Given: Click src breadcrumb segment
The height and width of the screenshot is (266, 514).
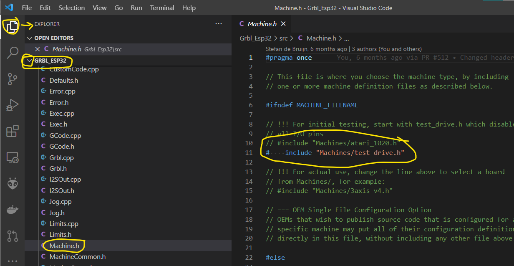Looking at the screenshot, I should point(283,38).
